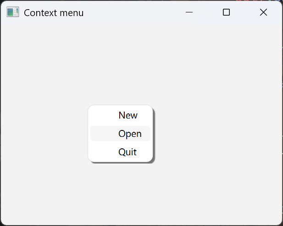Click the blank area below the popup menu

[x=120, y=193]
